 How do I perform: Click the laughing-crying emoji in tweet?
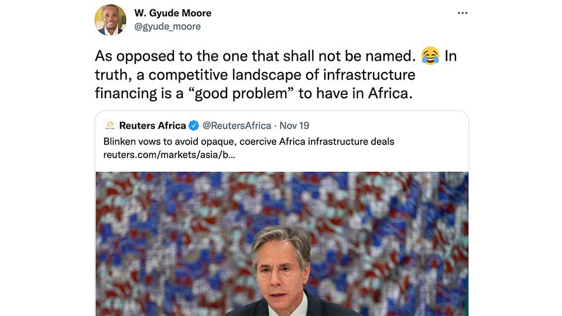click(x=430, y=56)
